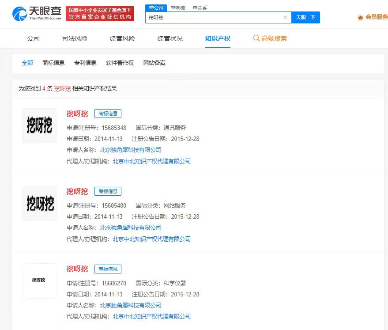Open applicant 北京独角犀科技有限公司 in the 网站服务 result
Screen dimensions: 388x330
[x=131, y=228]
